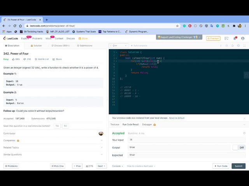Click Pick One random problem
Viewport: 249px width, 186px height.
[58, 166]
